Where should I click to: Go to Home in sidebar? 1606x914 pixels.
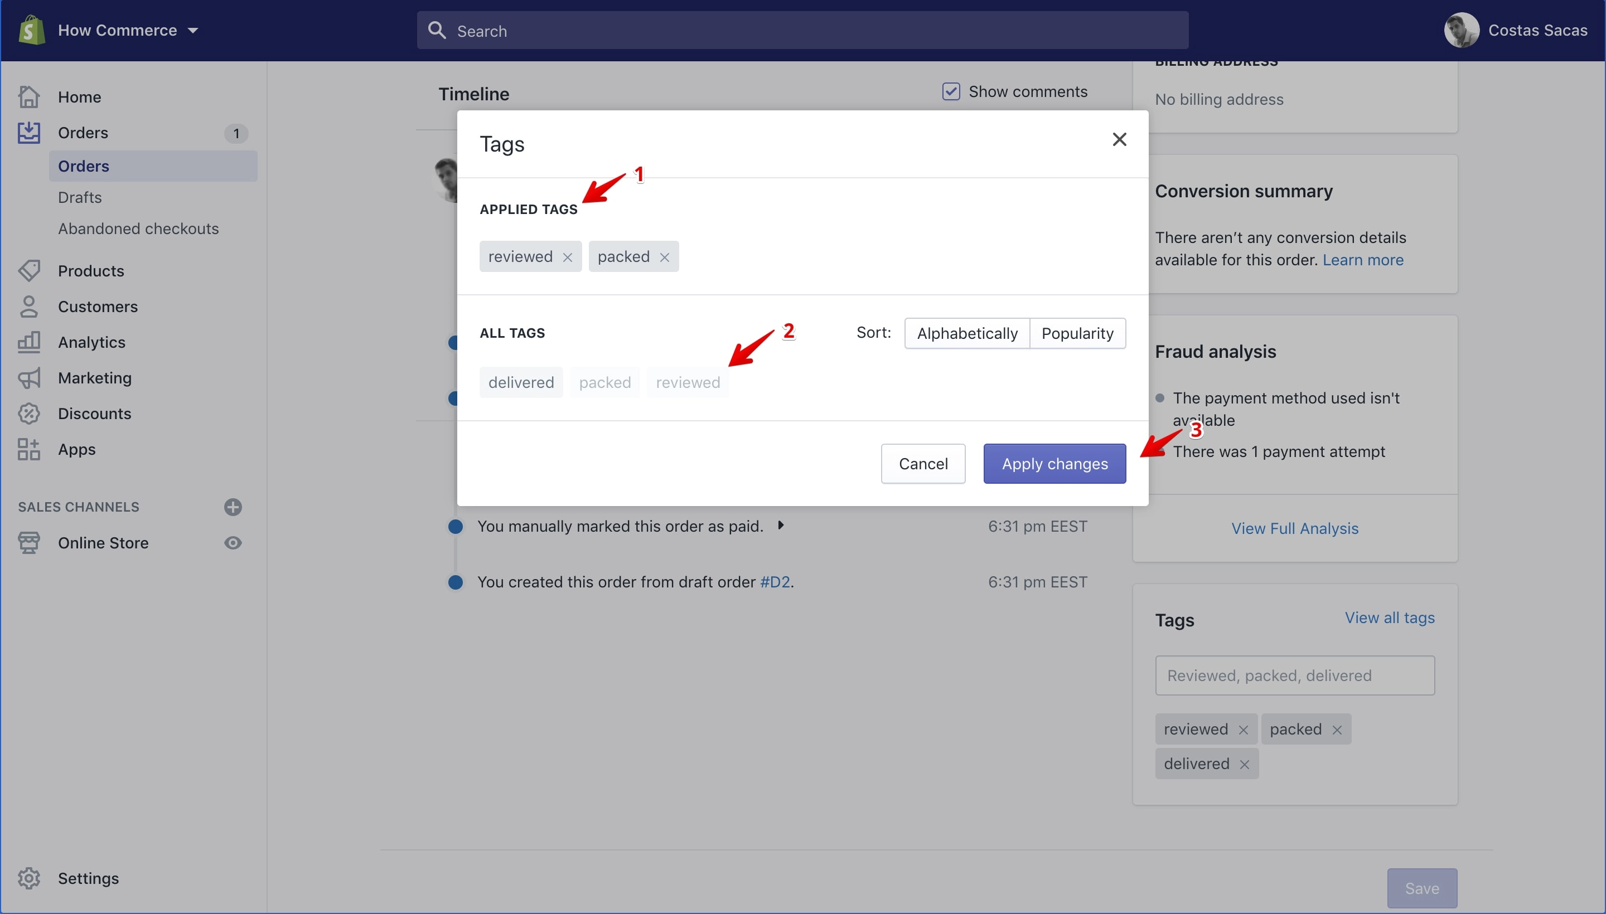coord(79,98)
